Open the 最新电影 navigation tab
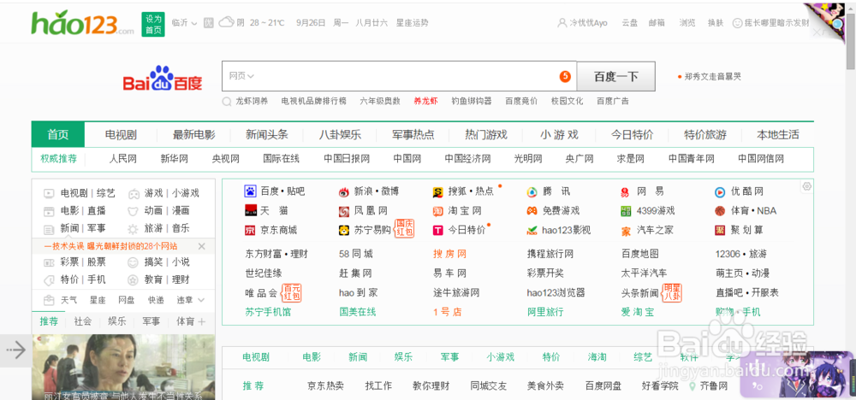Screen dimensions: 856x400 193,134
